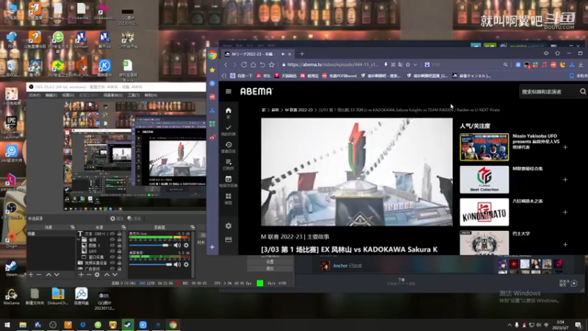
Task: Pop out OBS sources dock
Action: [123, 227]
